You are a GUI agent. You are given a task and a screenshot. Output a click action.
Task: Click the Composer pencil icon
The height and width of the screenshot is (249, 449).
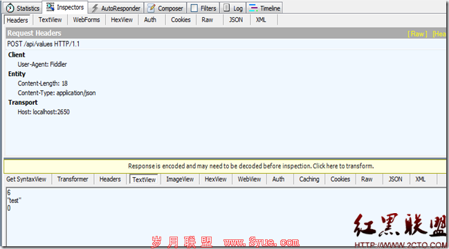point(151,8)
